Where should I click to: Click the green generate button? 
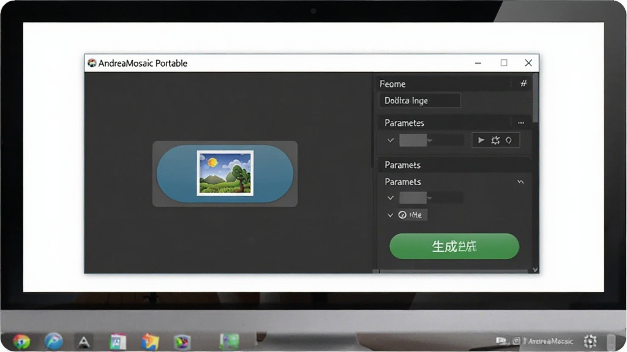pos(454,246)
